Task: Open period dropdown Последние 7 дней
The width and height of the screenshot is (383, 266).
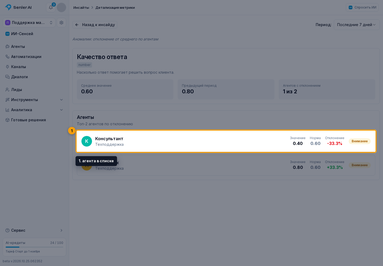Action: (x=357, y=25)
